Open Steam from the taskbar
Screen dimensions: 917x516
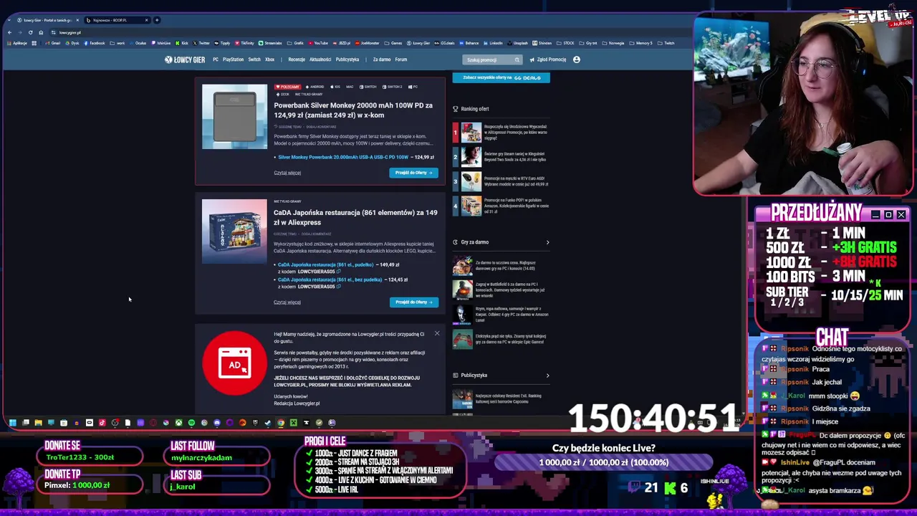(267, 423)
